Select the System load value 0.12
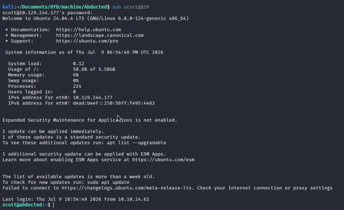This screenshot has height=210, width=344. point(78,64)
